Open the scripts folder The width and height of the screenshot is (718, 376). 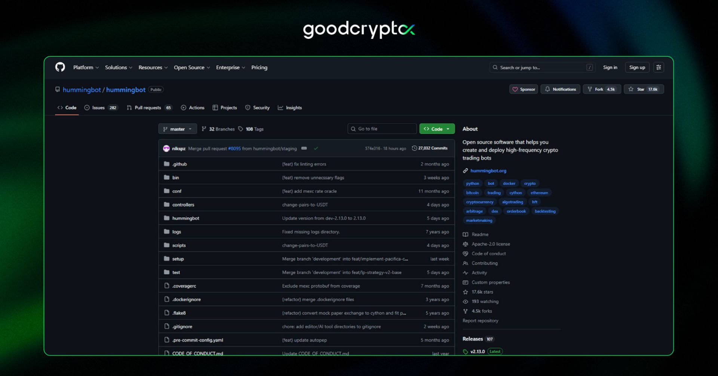pos(179,245)
